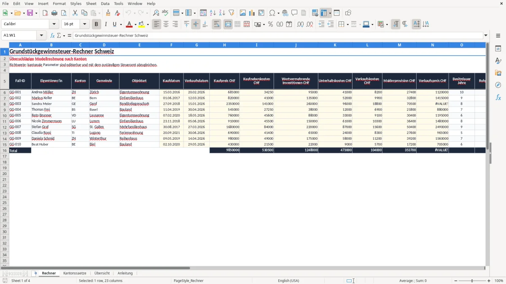Image resolution: width=506 pixels, height=284 pixels.
Task: Open the Font Size dropdown
Action: [x=84, y=24]
